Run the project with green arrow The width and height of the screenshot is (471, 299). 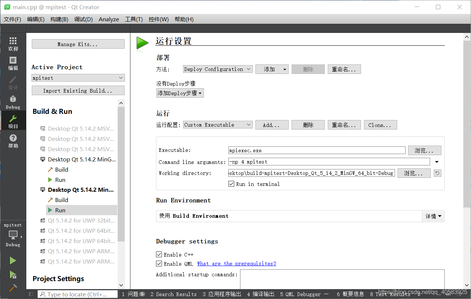[x=13, y=261]
